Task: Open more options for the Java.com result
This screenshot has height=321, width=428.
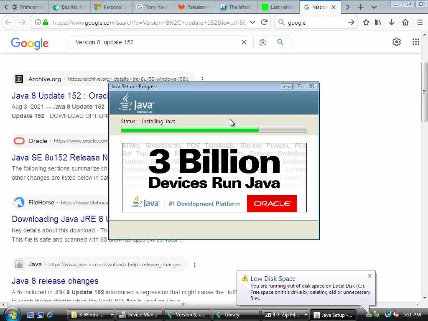Action: tap(195, 265)
